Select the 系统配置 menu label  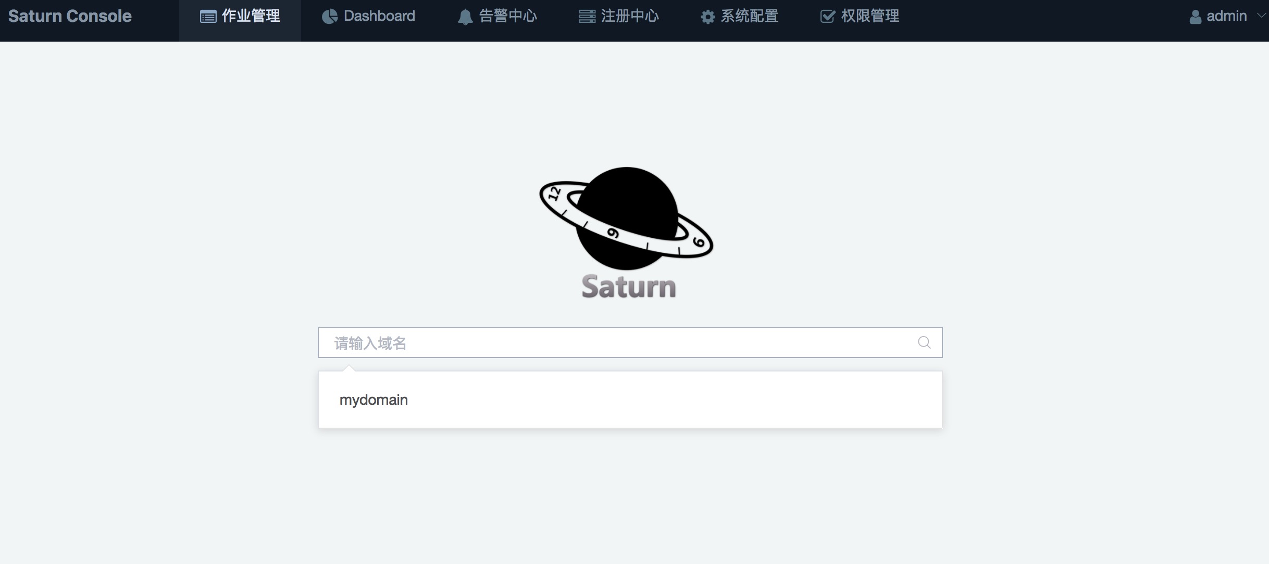point(749,16)
